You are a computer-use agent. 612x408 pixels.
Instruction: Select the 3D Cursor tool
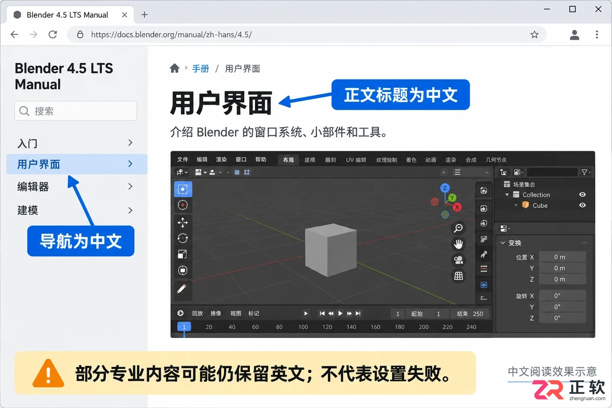[183, 205]
